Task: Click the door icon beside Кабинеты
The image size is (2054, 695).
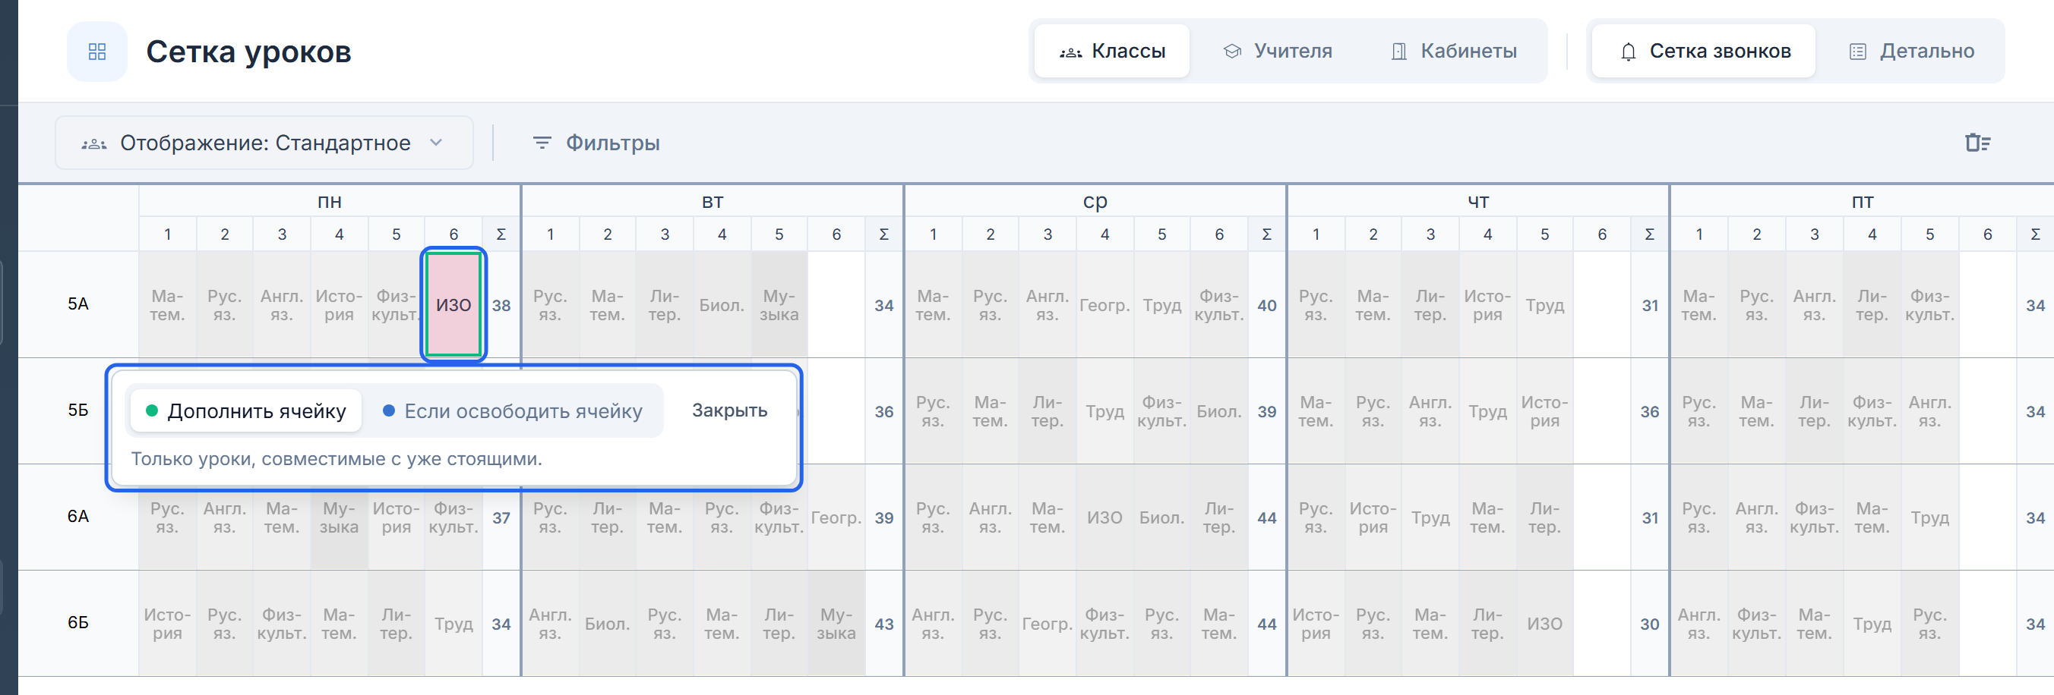Action: click(x=1398, y=52)
